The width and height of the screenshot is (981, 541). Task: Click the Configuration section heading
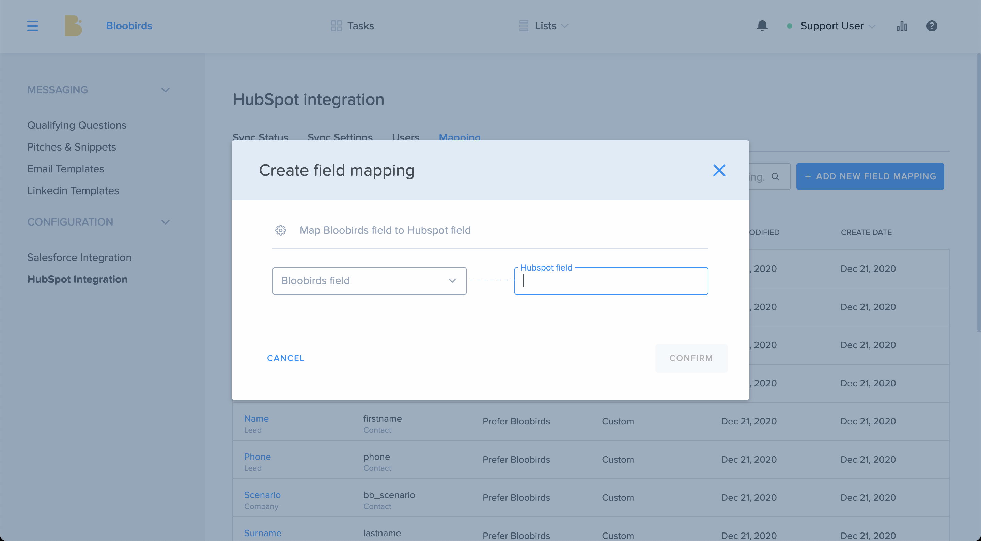(x=70, y=222)
